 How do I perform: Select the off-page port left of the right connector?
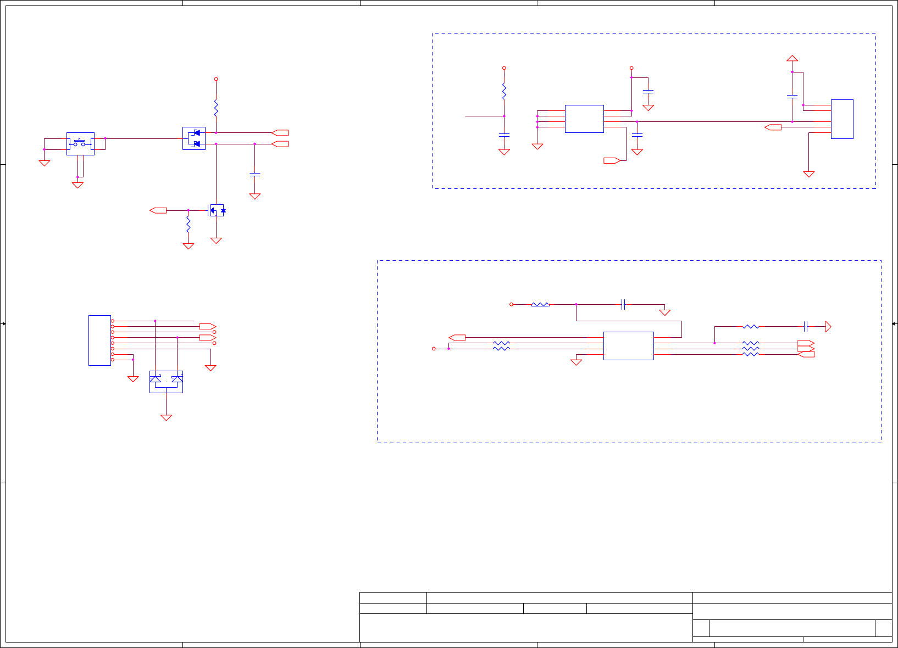click(x=773, y=127)
